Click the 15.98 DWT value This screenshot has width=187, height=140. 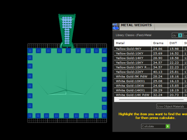point(174,49)
